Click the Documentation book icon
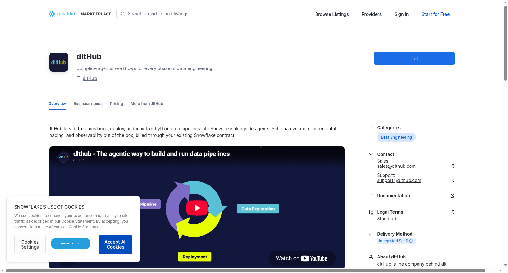This screenshot has height=273, width=508. pos(371,196)
